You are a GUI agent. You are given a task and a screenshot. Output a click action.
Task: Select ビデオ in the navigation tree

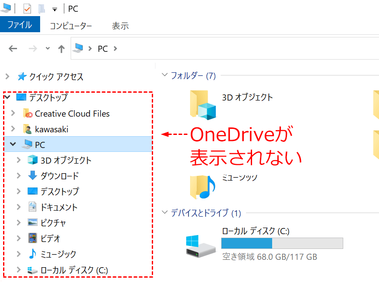point(50,238)
